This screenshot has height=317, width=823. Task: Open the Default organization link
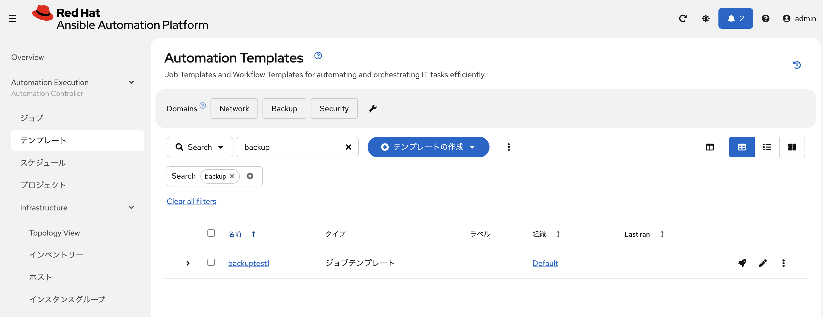pyautogui.click(x=545, y=263)
